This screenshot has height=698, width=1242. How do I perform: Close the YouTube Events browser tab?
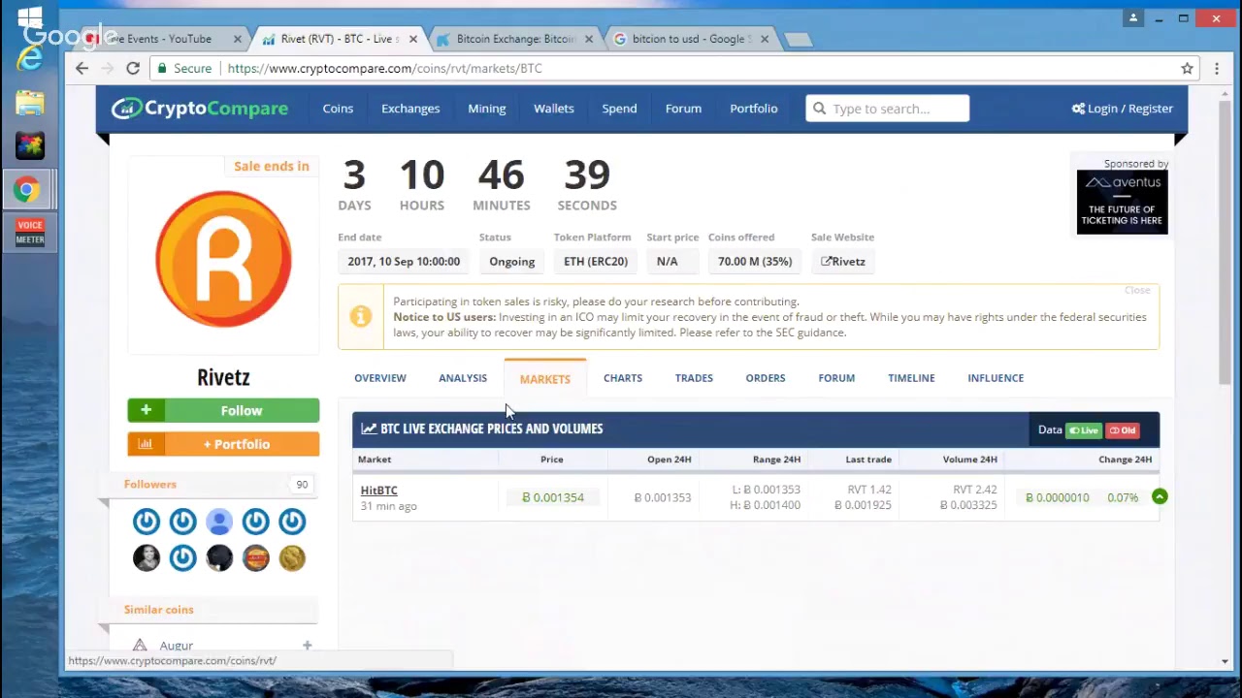[x=238, y=39]
